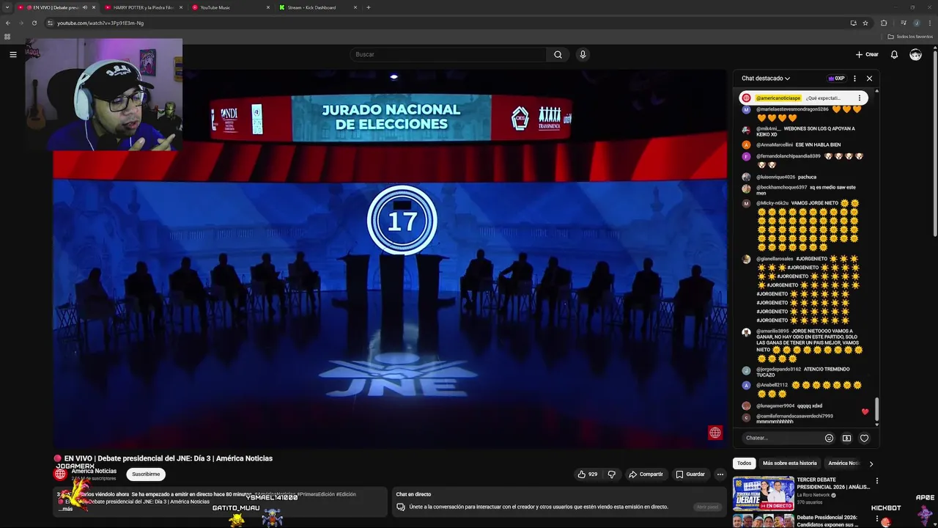Select Más sobre esta historia chip
Screen dimensions: 938x528
(x=789, y=463)
